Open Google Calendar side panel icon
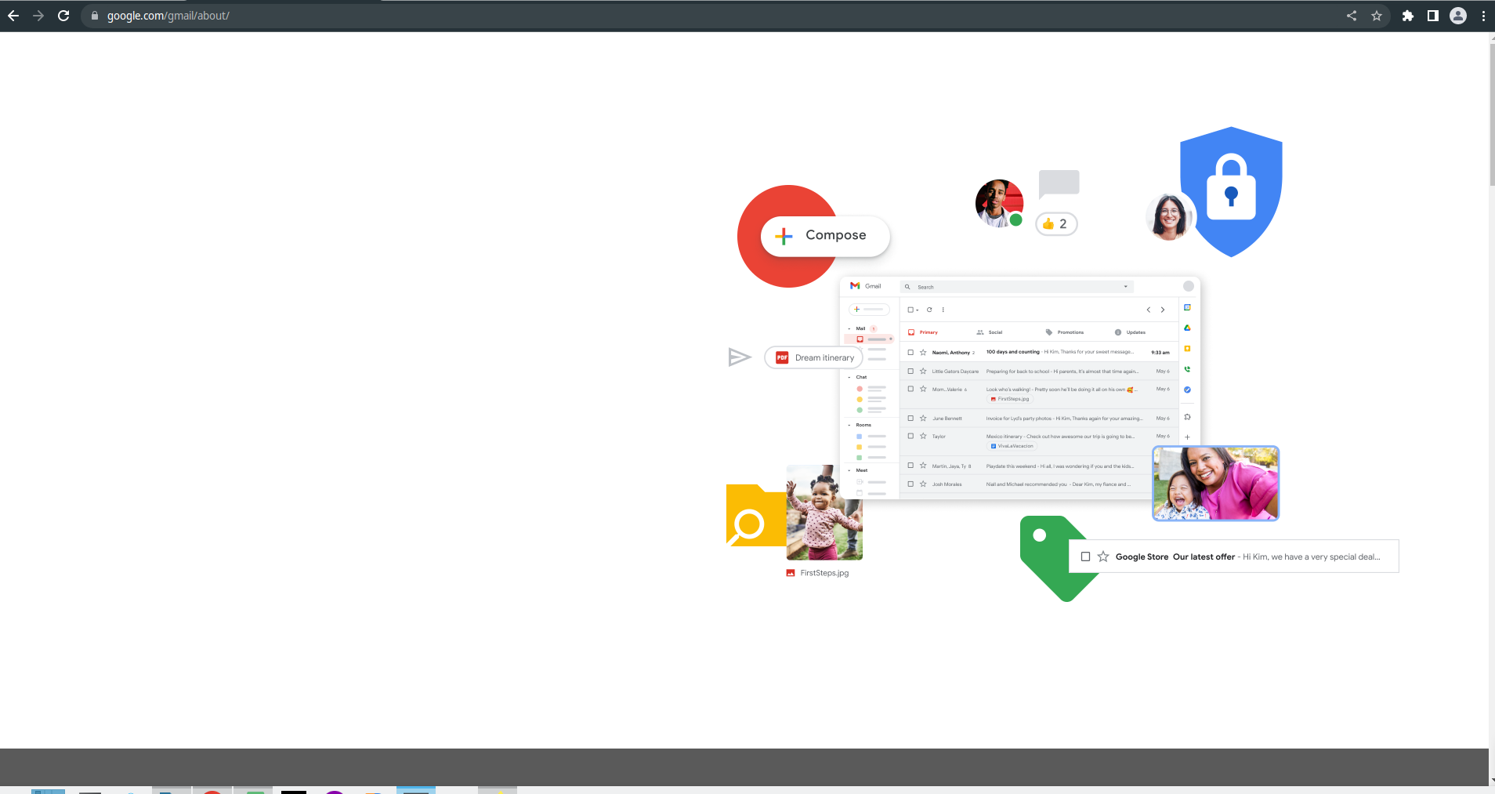Screen dimensions: 1495x794 coord(1187,307)
